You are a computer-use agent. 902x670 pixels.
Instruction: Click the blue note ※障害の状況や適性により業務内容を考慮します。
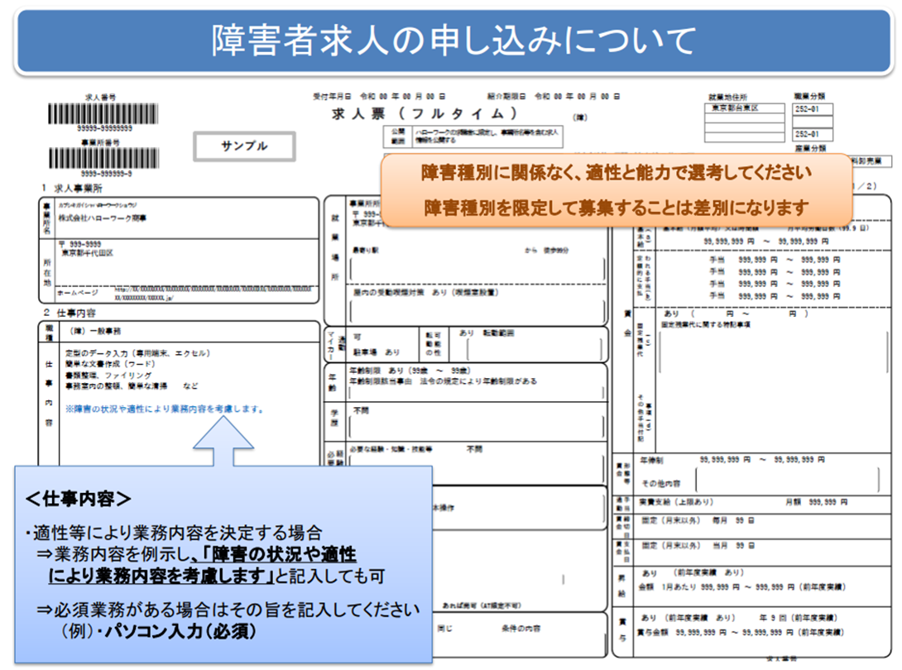tap(166, 409)
